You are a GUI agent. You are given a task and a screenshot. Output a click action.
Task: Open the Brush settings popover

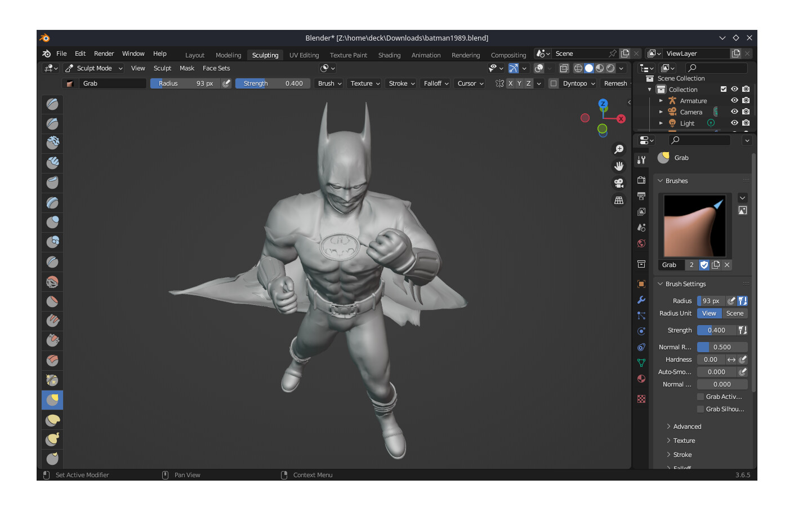pos(329,83)
